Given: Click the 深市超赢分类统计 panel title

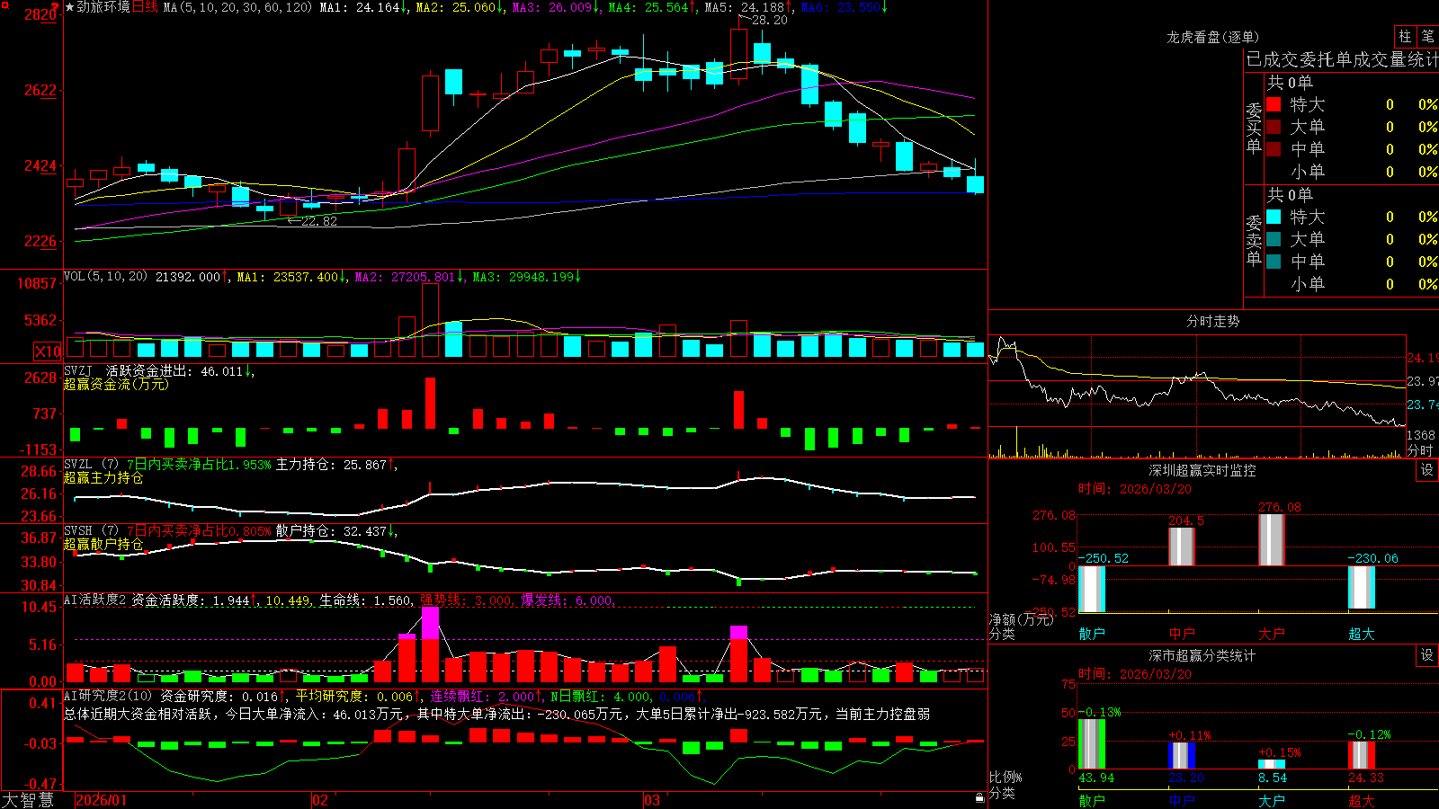Looking at the screenshot, I should pos(1202,655).
